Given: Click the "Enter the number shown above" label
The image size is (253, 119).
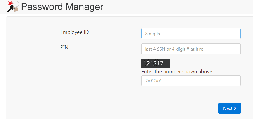Looking at the screenshot, I should tap(177, 72).
